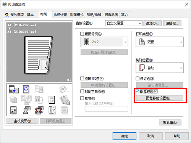Open the 喜好设置 dropdown showing 自定义设置
The image size is (191, 143).
click(x=124, y=23)
